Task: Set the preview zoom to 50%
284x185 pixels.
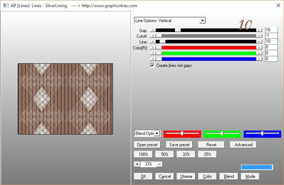Action: [x=165, y=154]
